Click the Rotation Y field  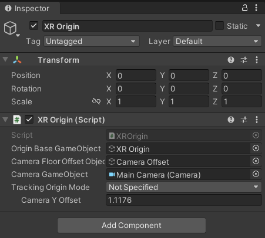[189, 89]
